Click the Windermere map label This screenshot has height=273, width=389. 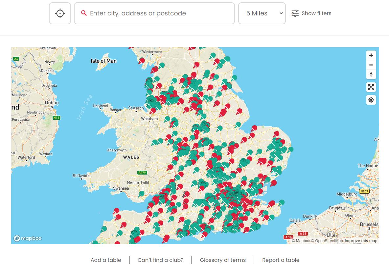(152, 52)
